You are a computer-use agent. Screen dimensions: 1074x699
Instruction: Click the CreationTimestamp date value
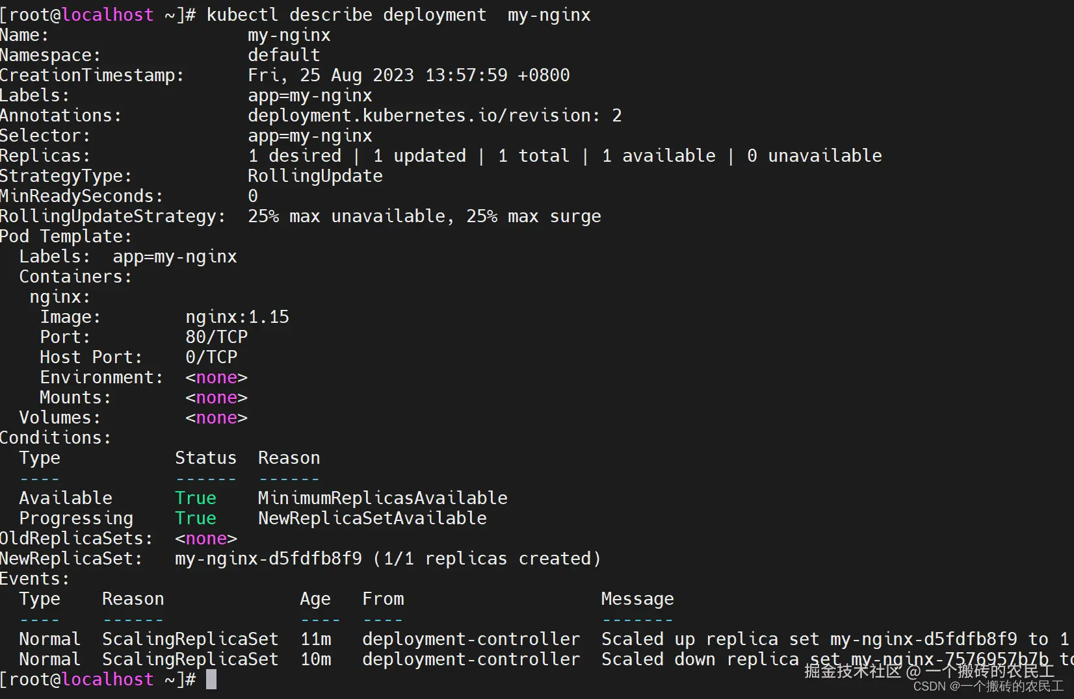pyautogui.click(x=409, y=75)
